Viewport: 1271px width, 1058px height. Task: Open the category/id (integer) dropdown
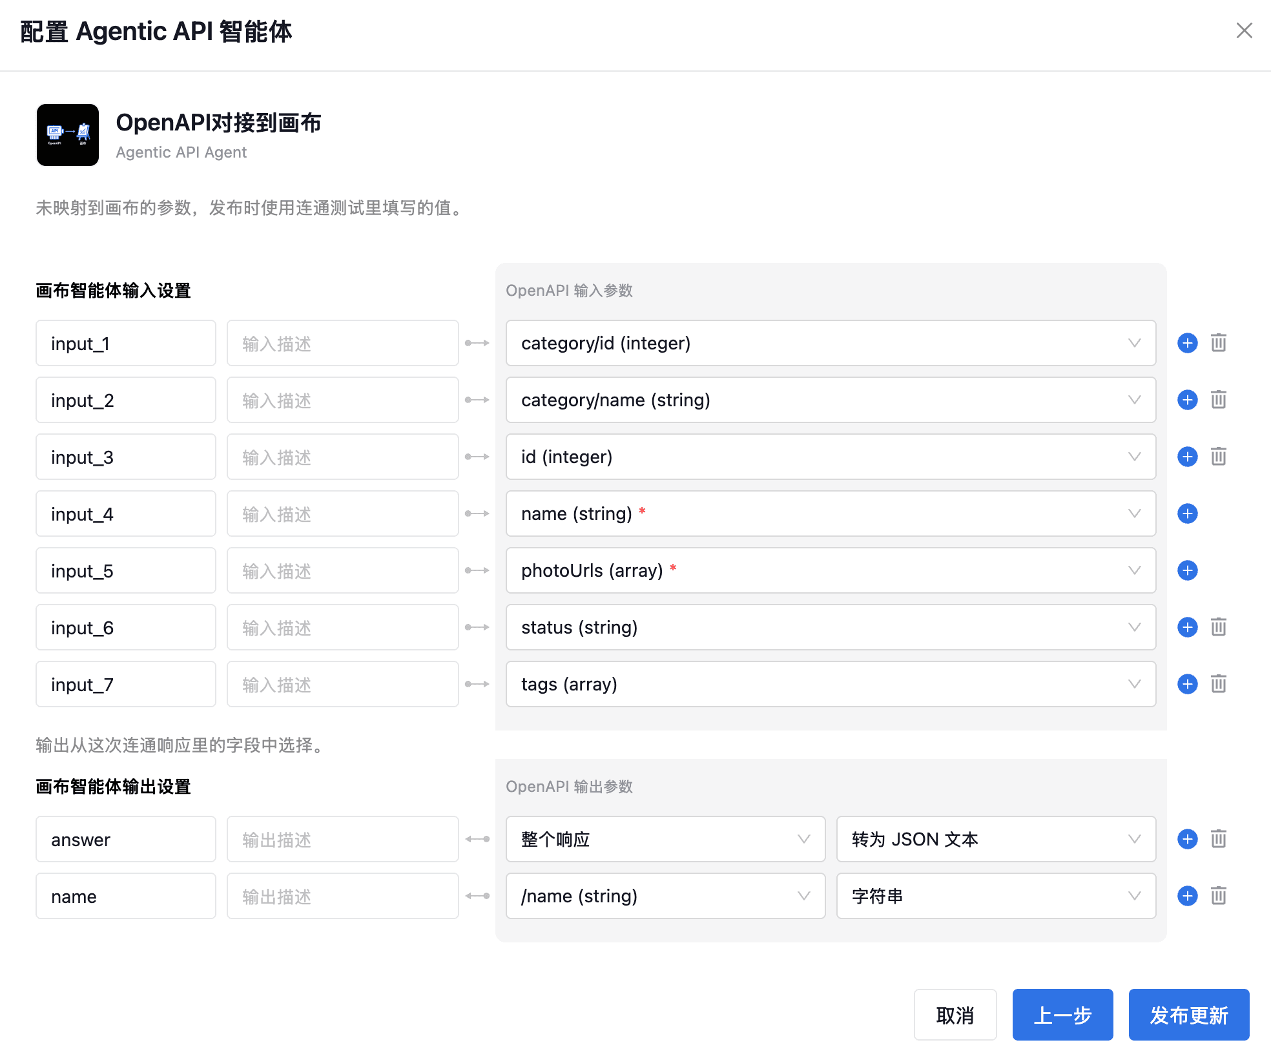(831, 343)
